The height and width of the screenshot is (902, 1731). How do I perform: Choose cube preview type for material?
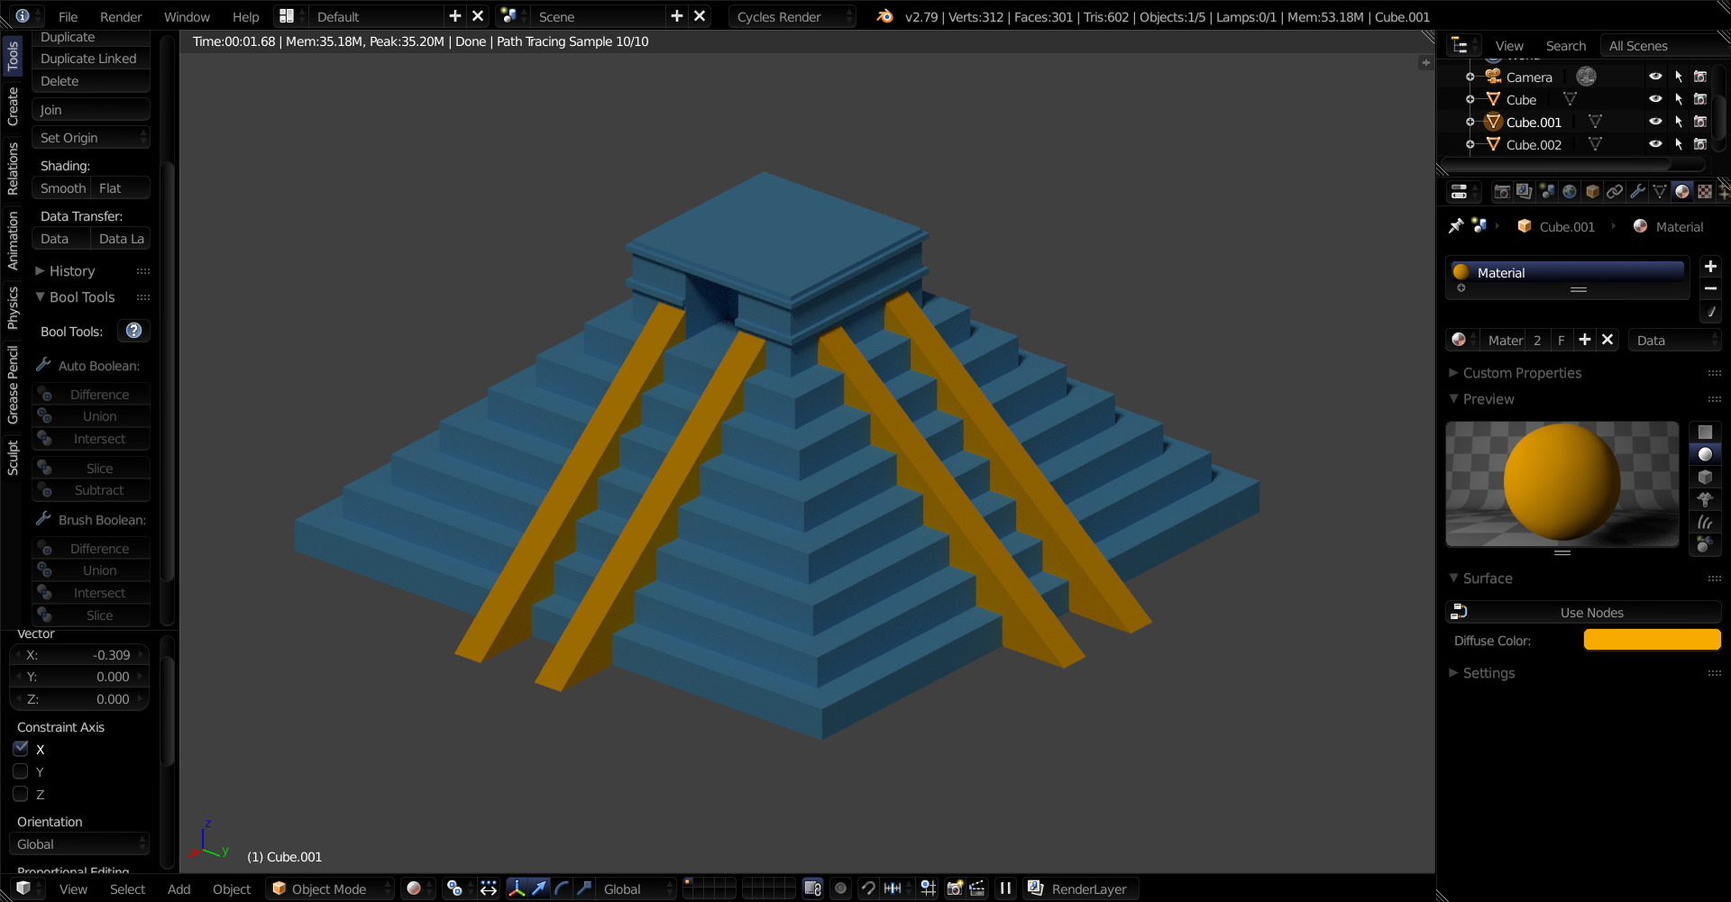1705,477
